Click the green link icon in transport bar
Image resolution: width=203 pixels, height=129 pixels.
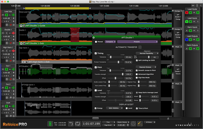50,124
